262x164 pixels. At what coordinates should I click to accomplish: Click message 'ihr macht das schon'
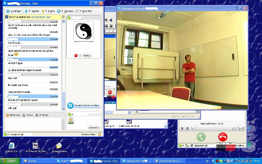click(18, 85)
